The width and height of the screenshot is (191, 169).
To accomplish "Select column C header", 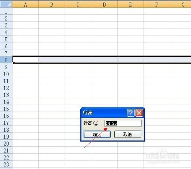I will [78, 4].
